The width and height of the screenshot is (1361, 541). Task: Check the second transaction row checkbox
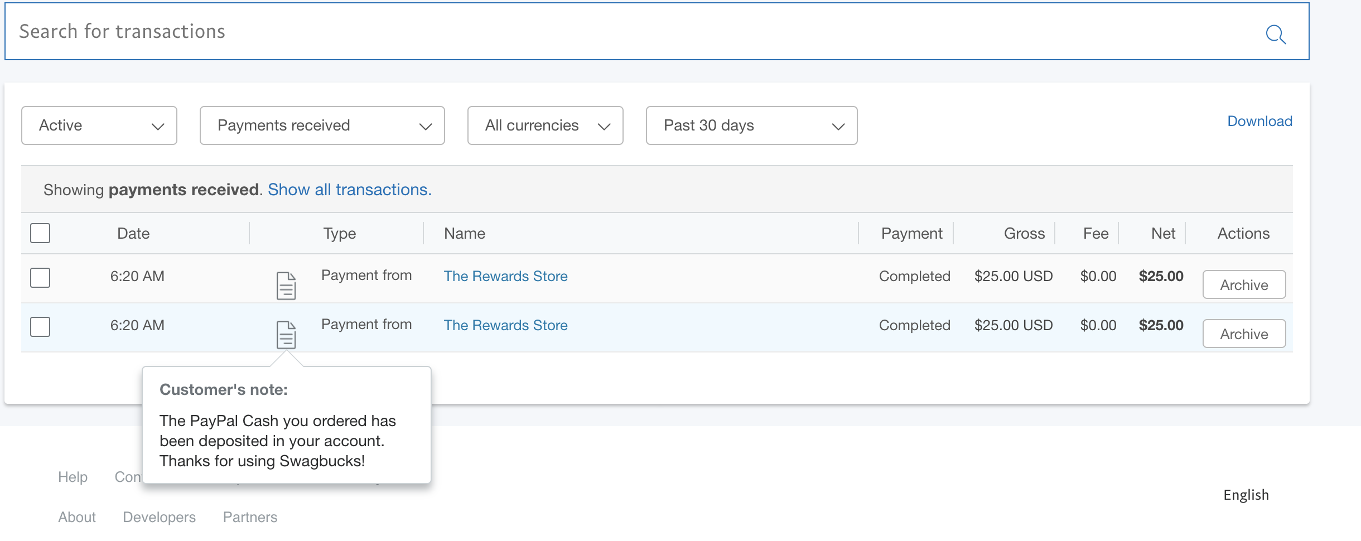tap(40, 326)
